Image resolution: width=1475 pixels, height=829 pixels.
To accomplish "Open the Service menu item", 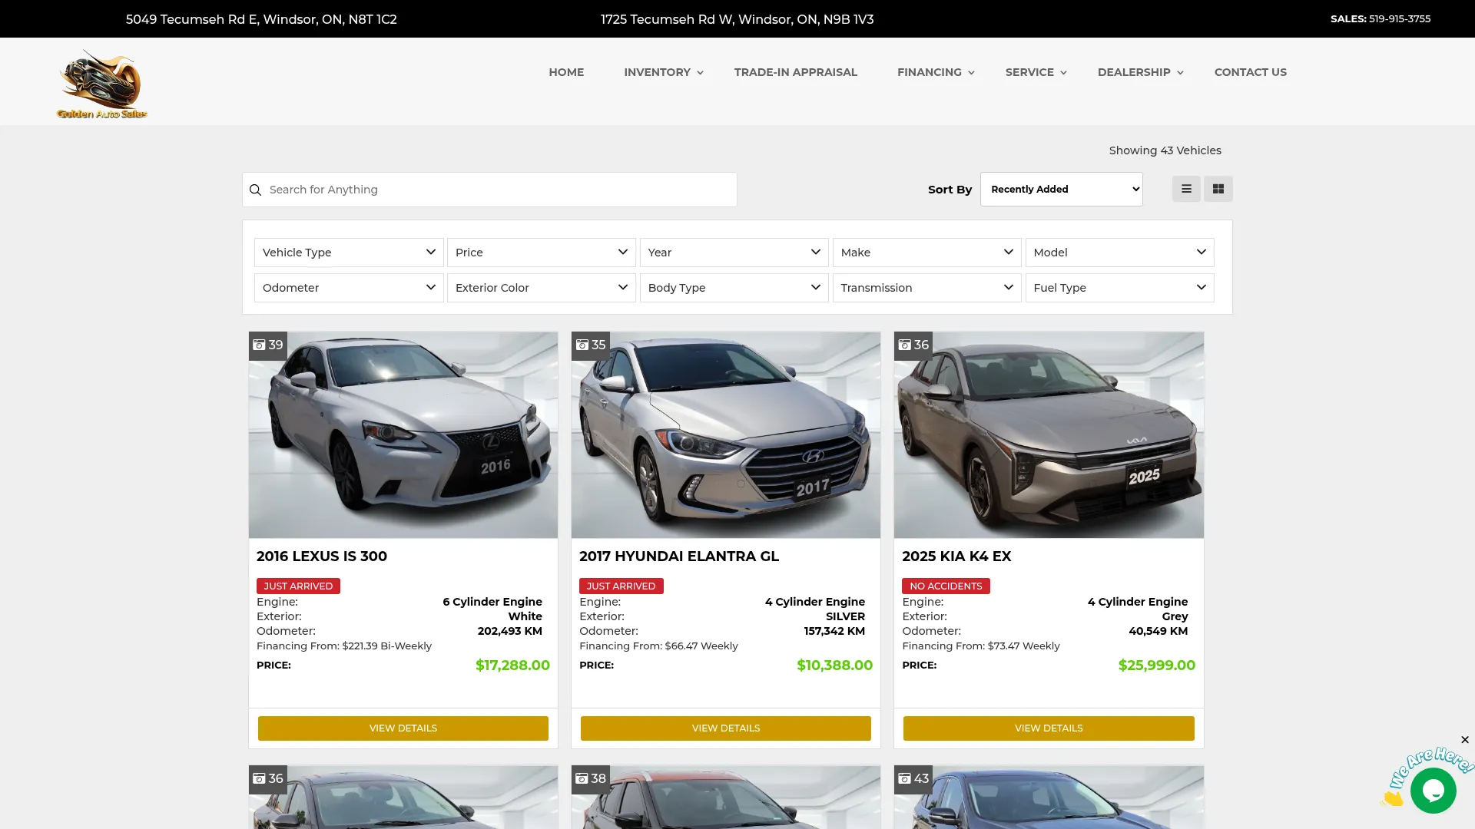I will pos(1029,72).
